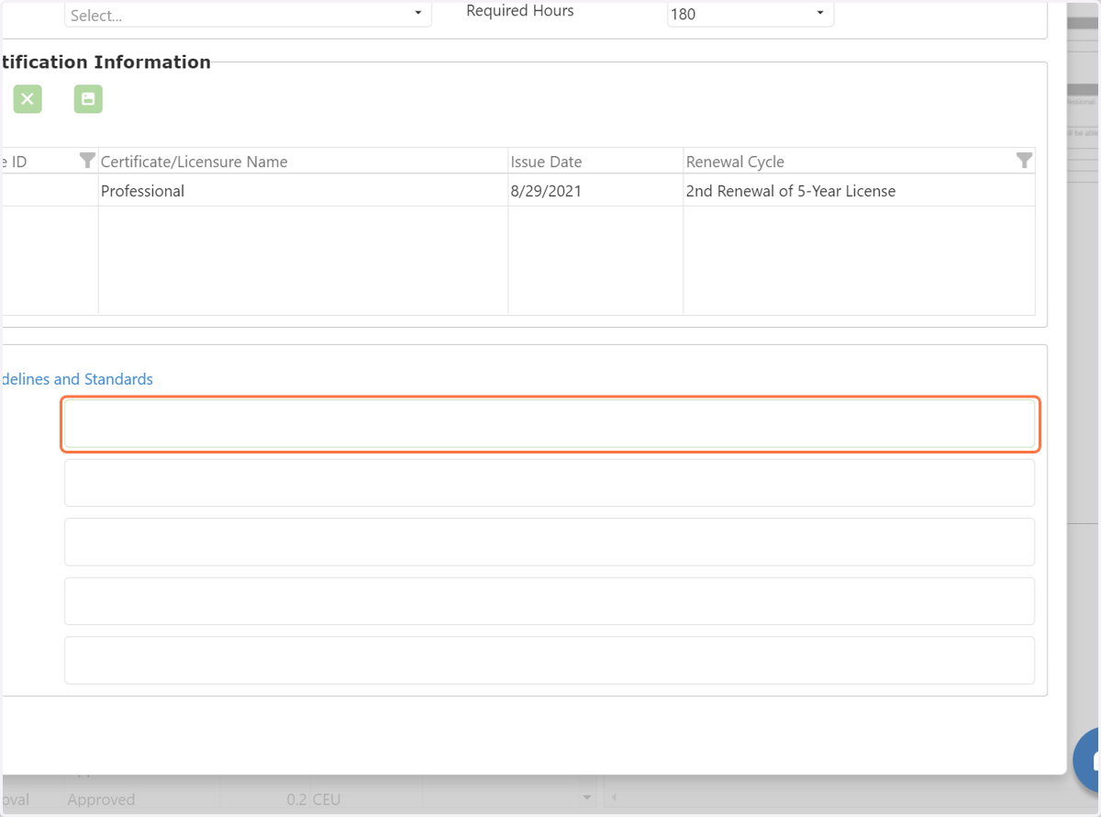This screenshot has width=1101, height=817.
Task: Expand the dropdown arrow beside 0.2 CEU
Action: pos(587,798)
